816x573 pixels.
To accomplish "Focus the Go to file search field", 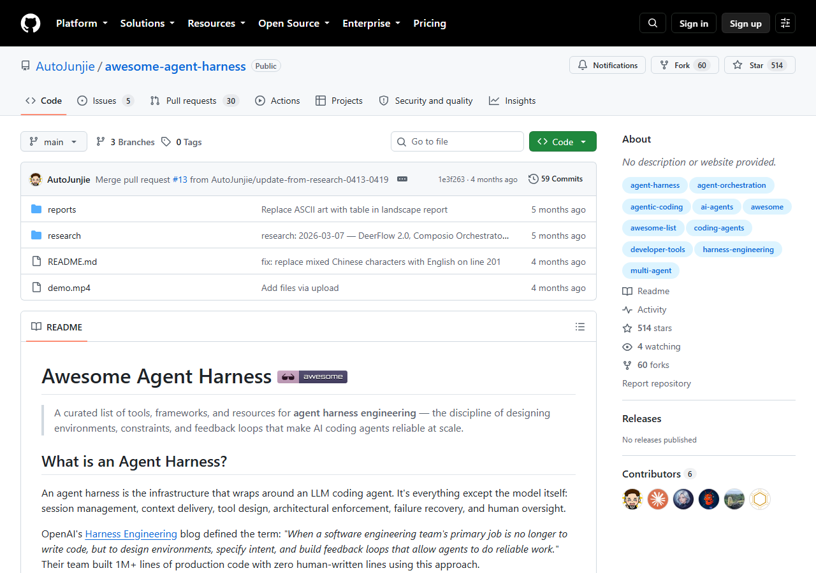I will [457, 141].
